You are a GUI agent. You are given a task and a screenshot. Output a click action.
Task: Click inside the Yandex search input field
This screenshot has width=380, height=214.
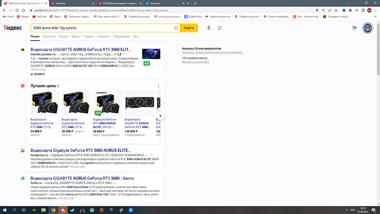101,28
